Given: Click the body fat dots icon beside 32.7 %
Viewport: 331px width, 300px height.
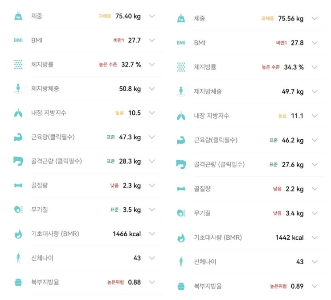Looking at the screenshot, I should tap(18, 64).
